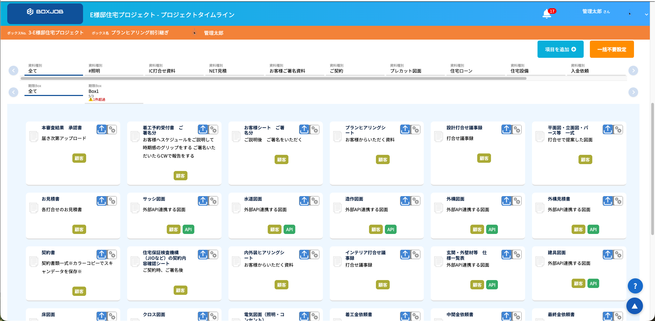The image size is (655, 321).
Task: Click the 最終金依頼書 card title
Action: (561, 314)
